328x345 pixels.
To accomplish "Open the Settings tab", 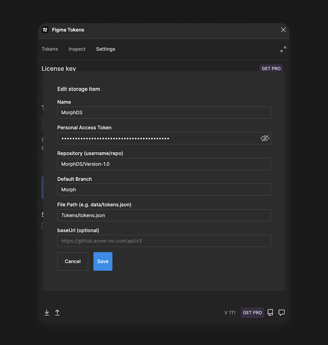I will click(x=106, y=49).
